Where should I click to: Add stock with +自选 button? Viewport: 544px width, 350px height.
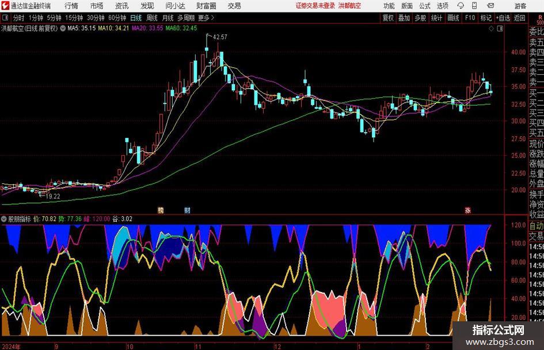503,18
